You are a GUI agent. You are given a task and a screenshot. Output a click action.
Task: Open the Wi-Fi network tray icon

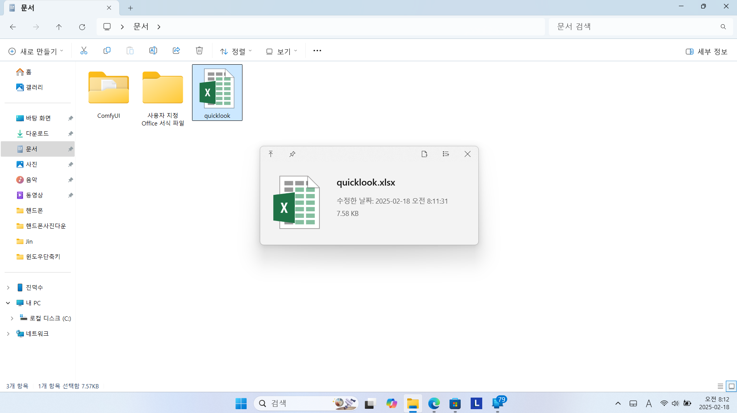[664, 403]
